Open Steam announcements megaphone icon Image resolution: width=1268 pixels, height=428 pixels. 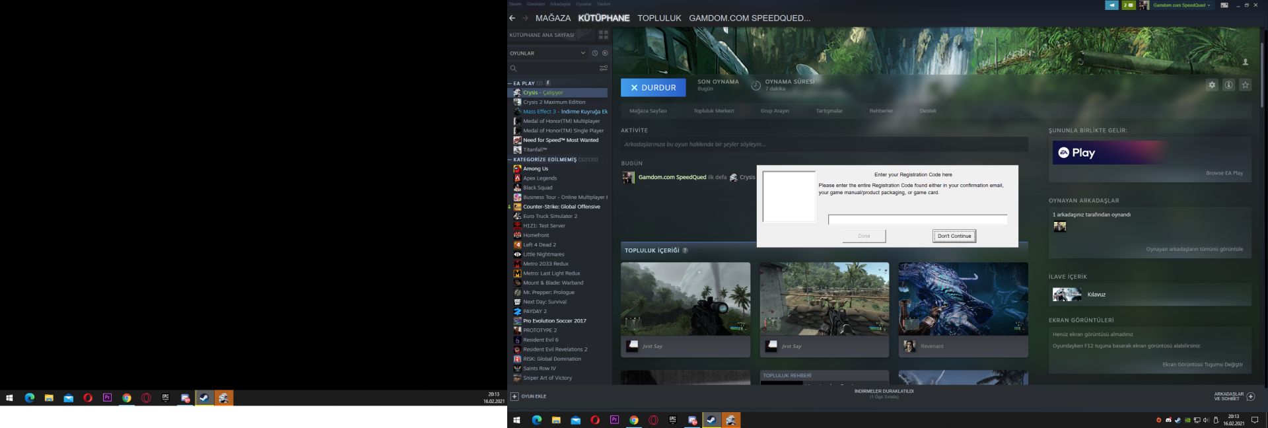1112,5
